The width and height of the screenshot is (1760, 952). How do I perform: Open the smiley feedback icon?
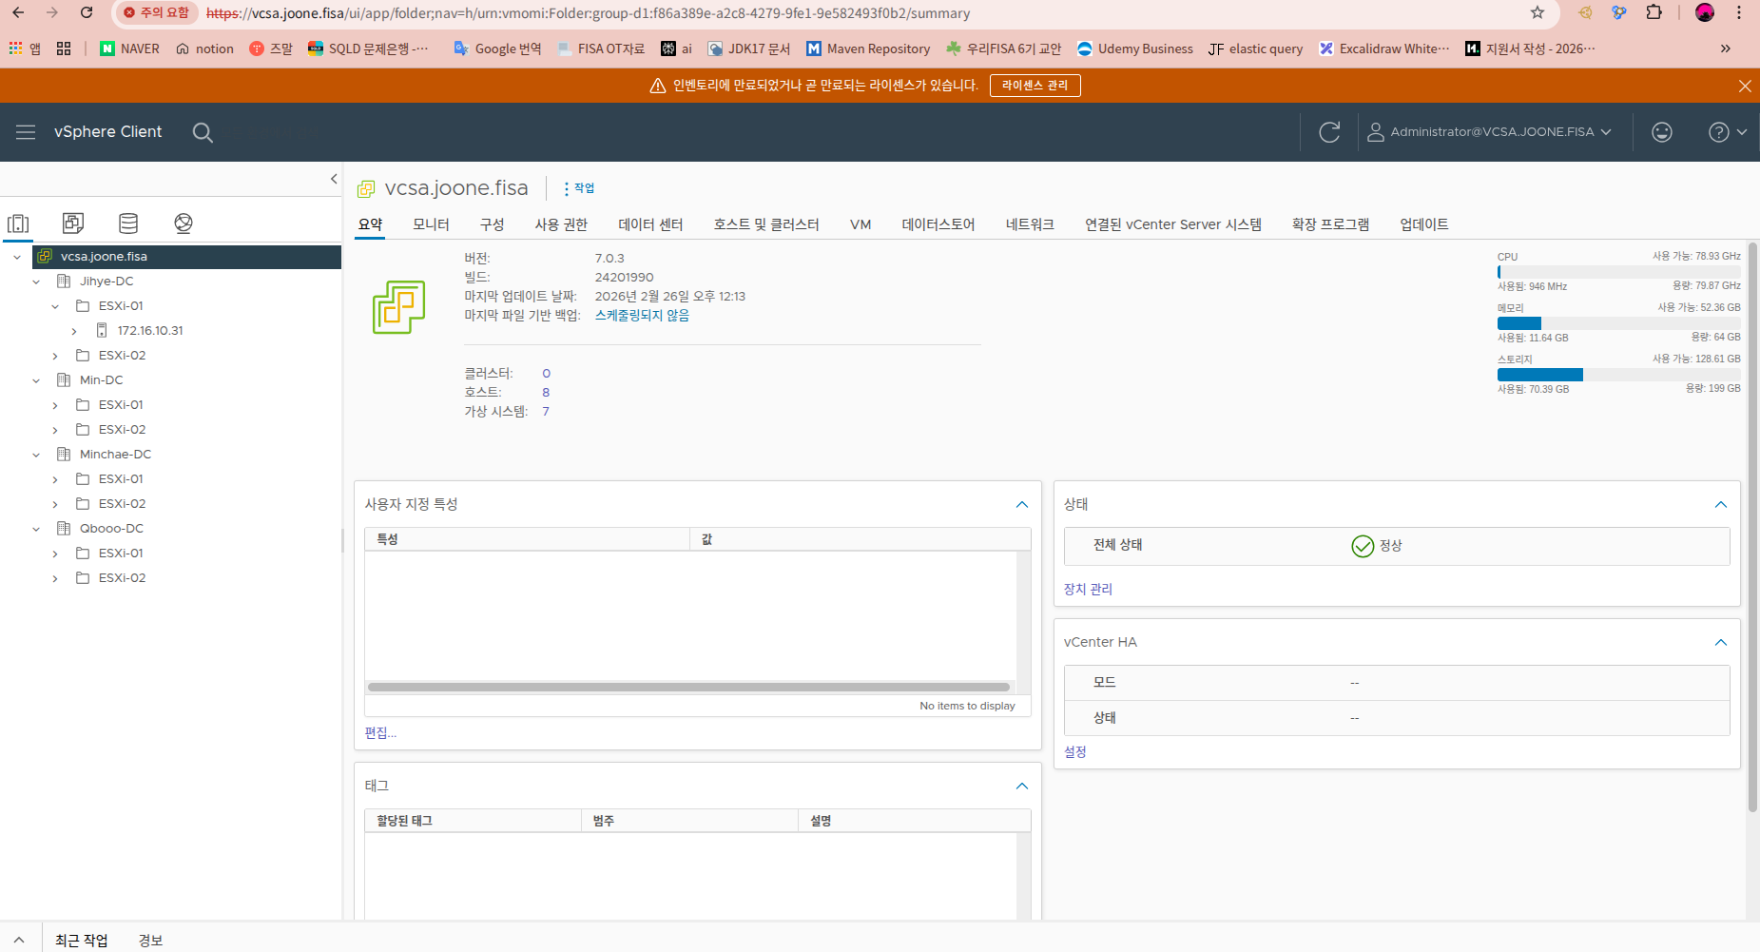tap(1662, 132)
